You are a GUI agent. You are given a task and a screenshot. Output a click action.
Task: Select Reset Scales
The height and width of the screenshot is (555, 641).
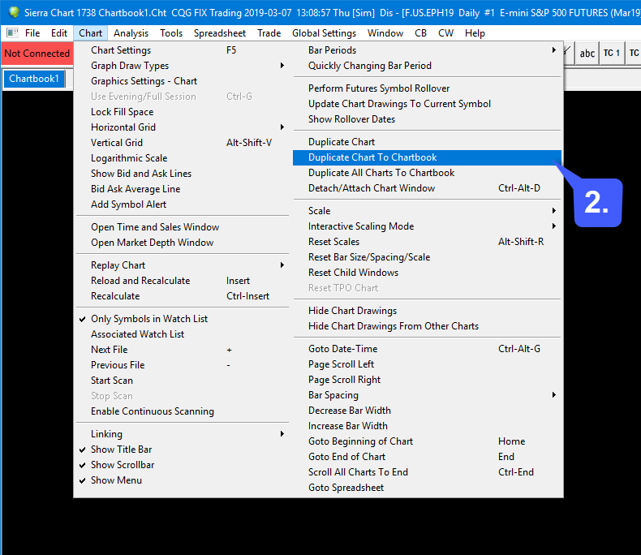(427, 242)
